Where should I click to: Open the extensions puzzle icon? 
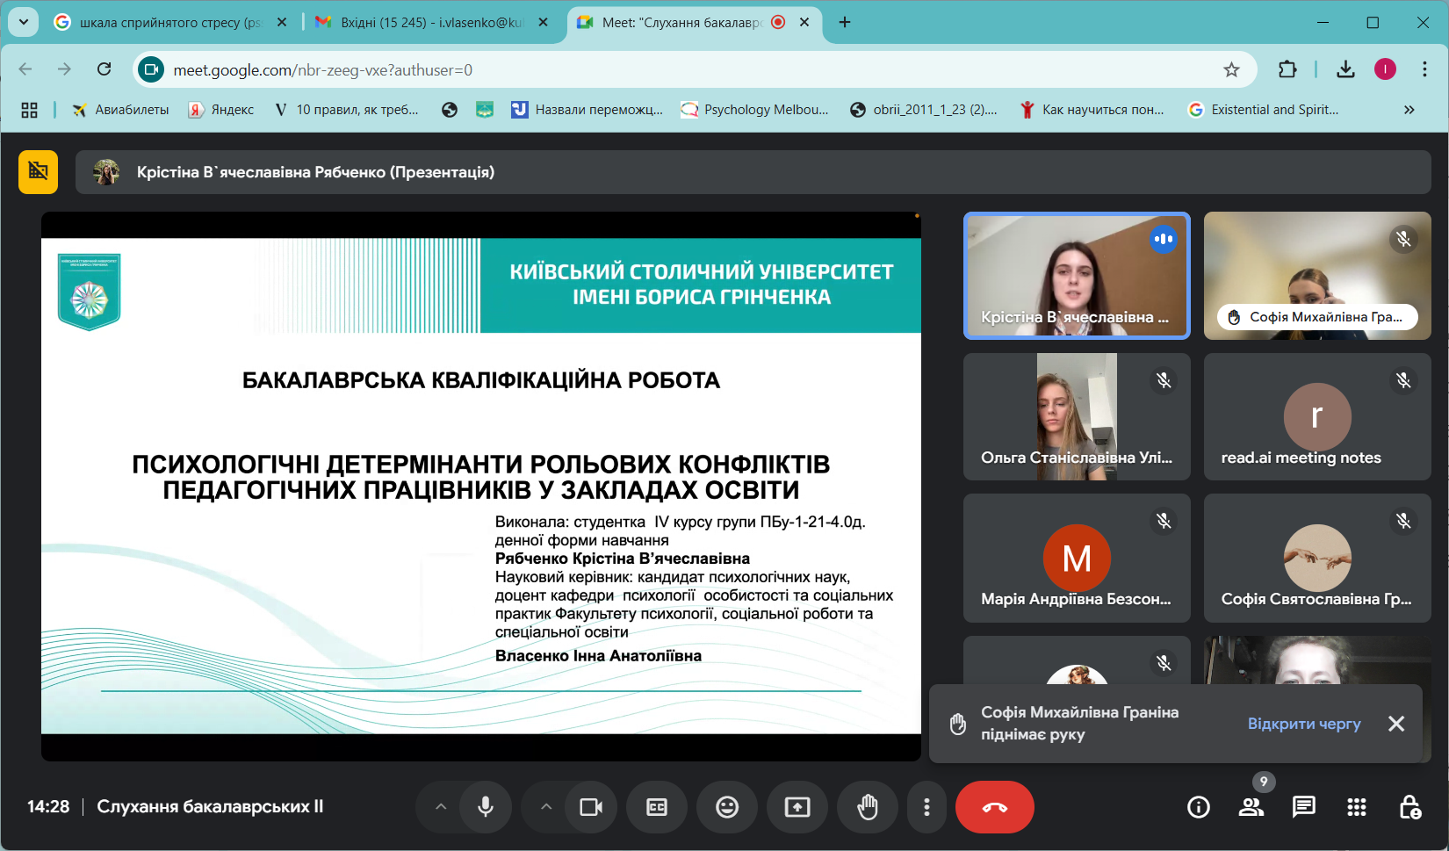click(x=1287, y=69)
